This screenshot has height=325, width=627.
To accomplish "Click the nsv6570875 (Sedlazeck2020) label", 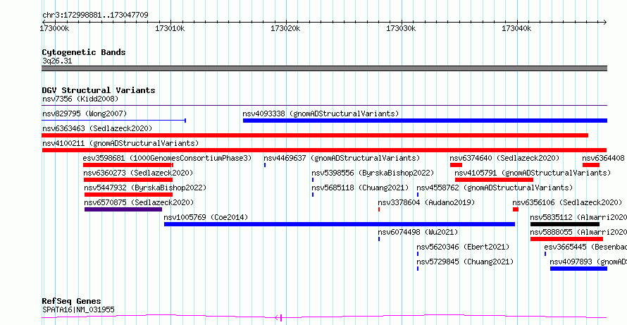I will (139, 202).
